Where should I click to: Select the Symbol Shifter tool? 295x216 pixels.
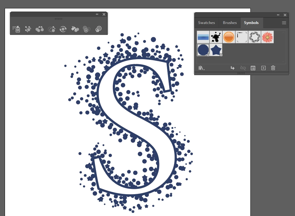click(28, 29)
